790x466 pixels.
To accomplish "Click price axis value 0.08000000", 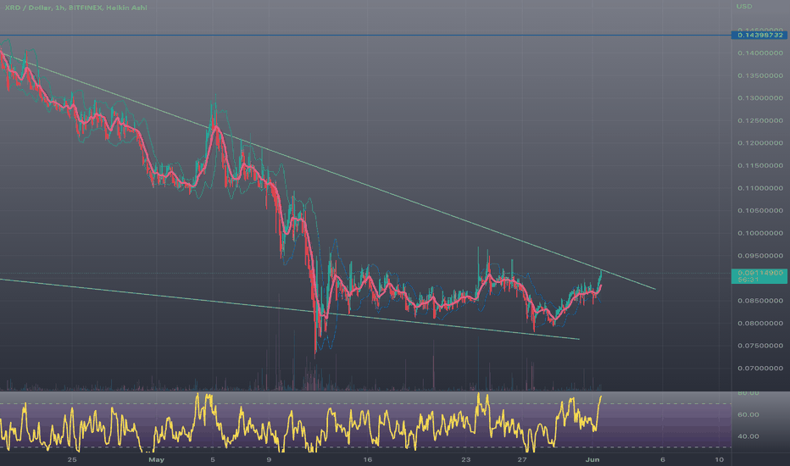I will click(x=760, y=323).
